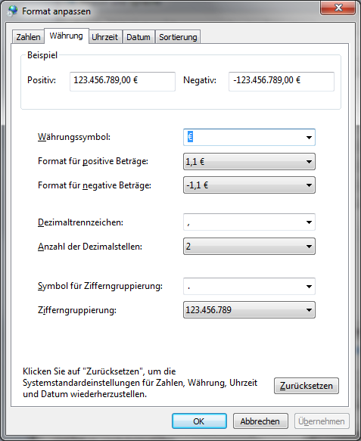Click the Format für negative Beträge label

point(95,185)
